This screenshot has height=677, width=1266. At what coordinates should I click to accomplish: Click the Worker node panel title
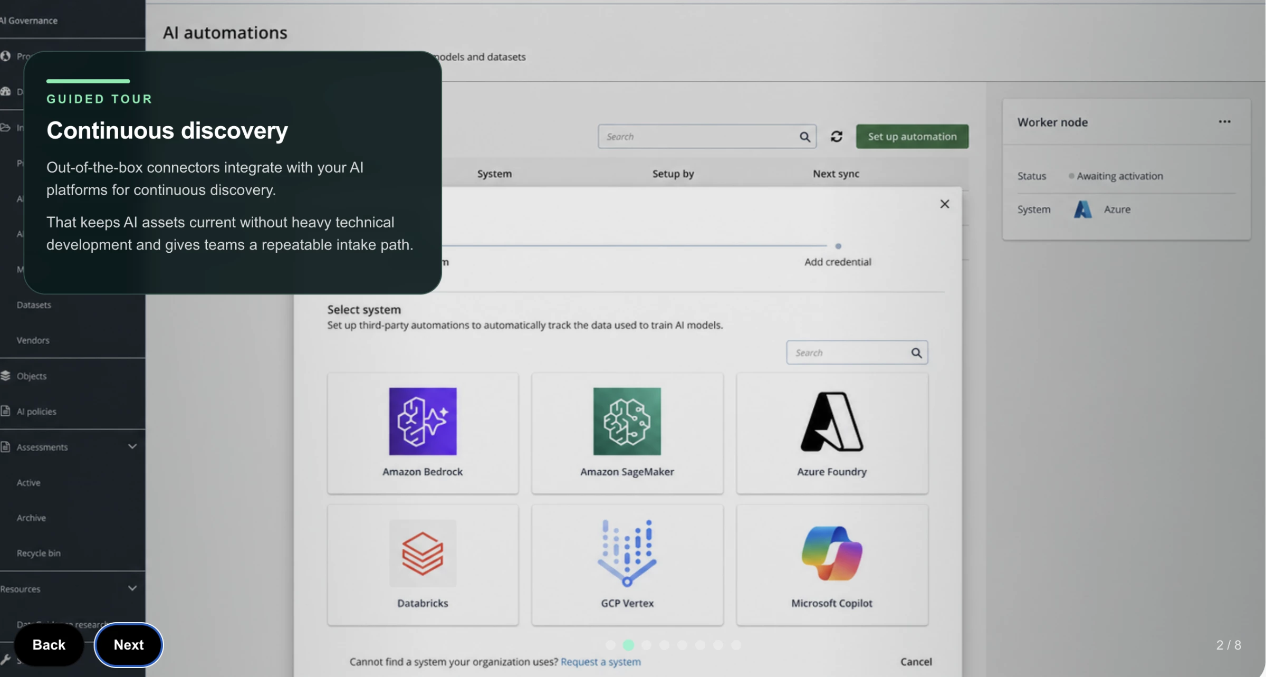1052,122
